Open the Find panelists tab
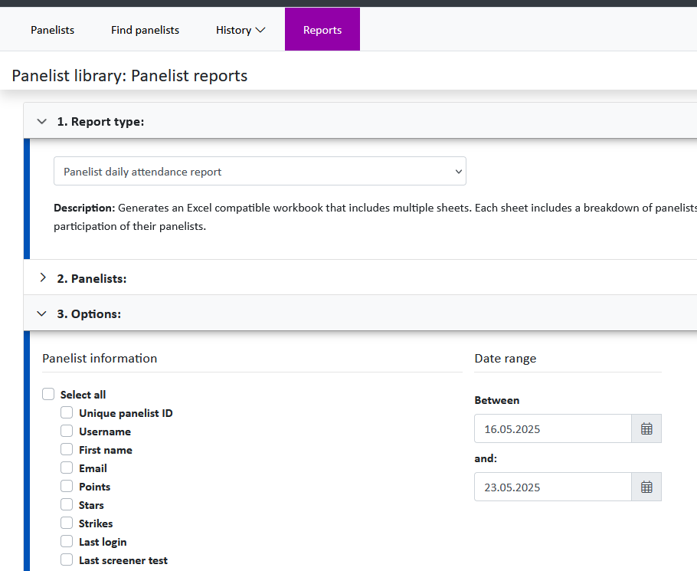 click(x=145, y=30)
